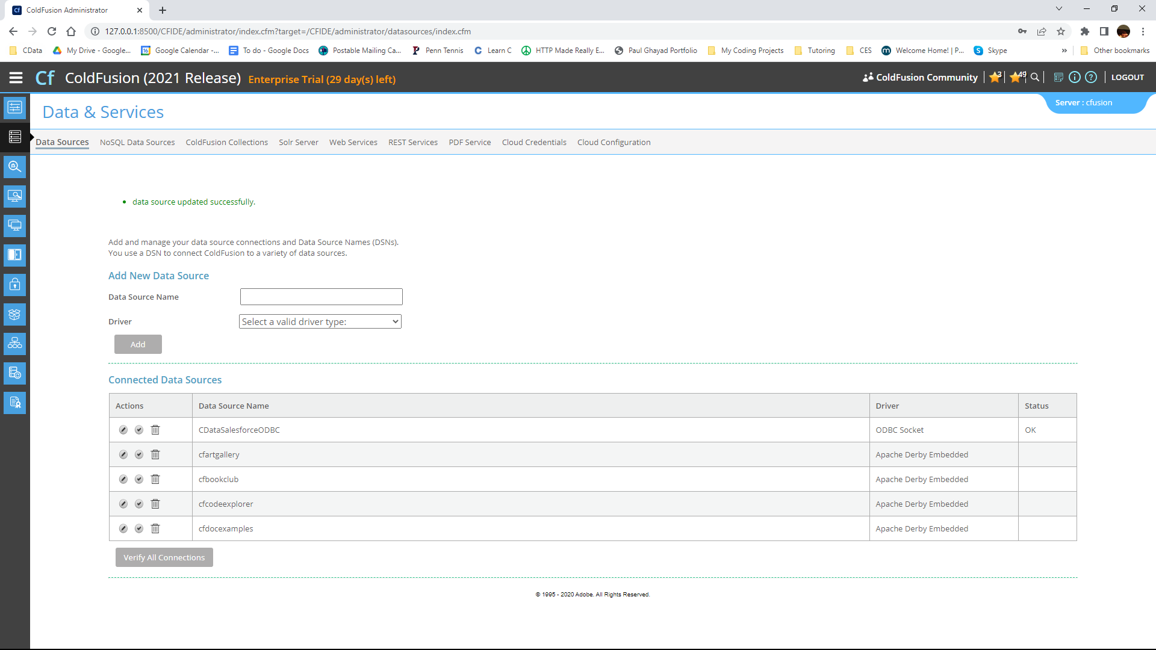Edit the cfbookclub data source

pos(123,480)
